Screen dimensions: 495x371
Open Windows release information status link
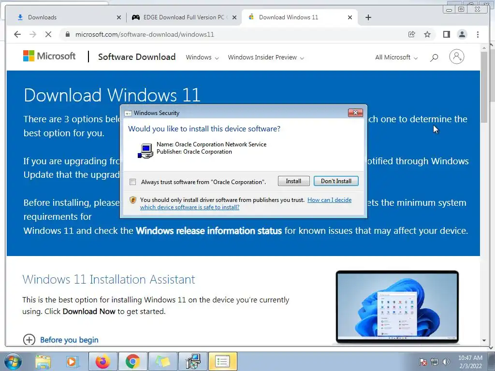pyautogui.click(x=209, y=230)
